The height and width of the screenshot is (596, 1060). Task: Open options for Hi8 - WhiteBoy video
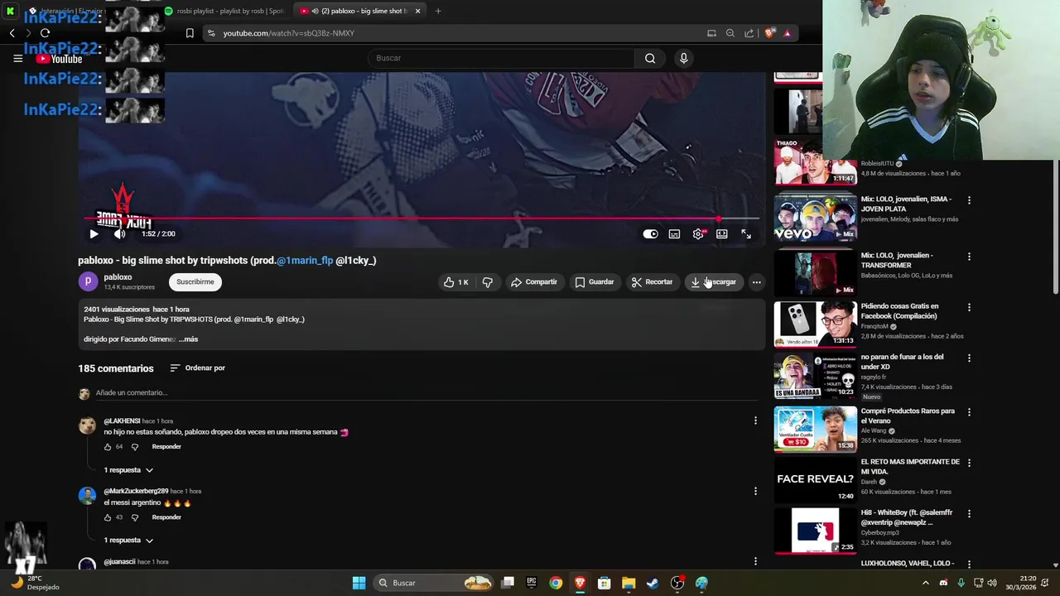(969, 514)
